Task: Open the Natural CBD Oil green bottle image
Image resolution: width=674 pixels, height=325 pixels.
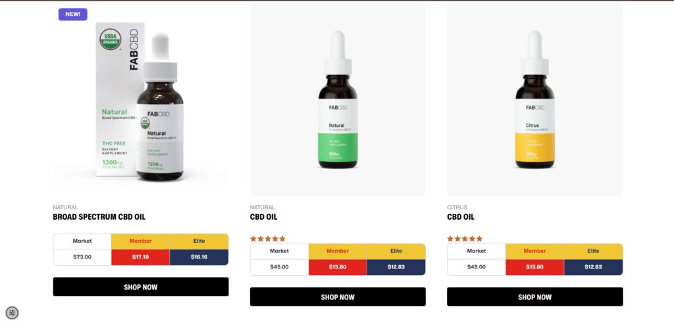Action: tap(338, 100)
